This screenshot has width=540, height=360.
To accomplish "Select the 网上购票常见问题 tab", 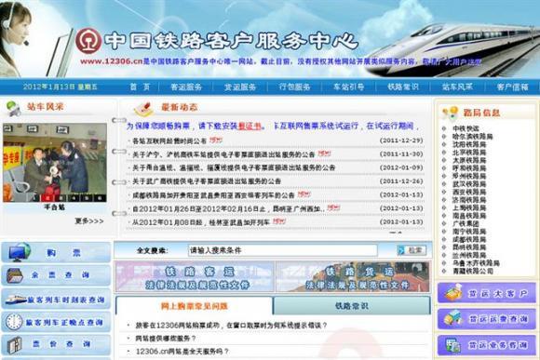I will click(194, 306).
